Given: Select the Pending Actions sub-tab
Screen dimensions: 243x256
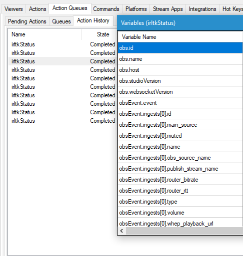Looking at the screenshot, I should (x=27, y=21).
